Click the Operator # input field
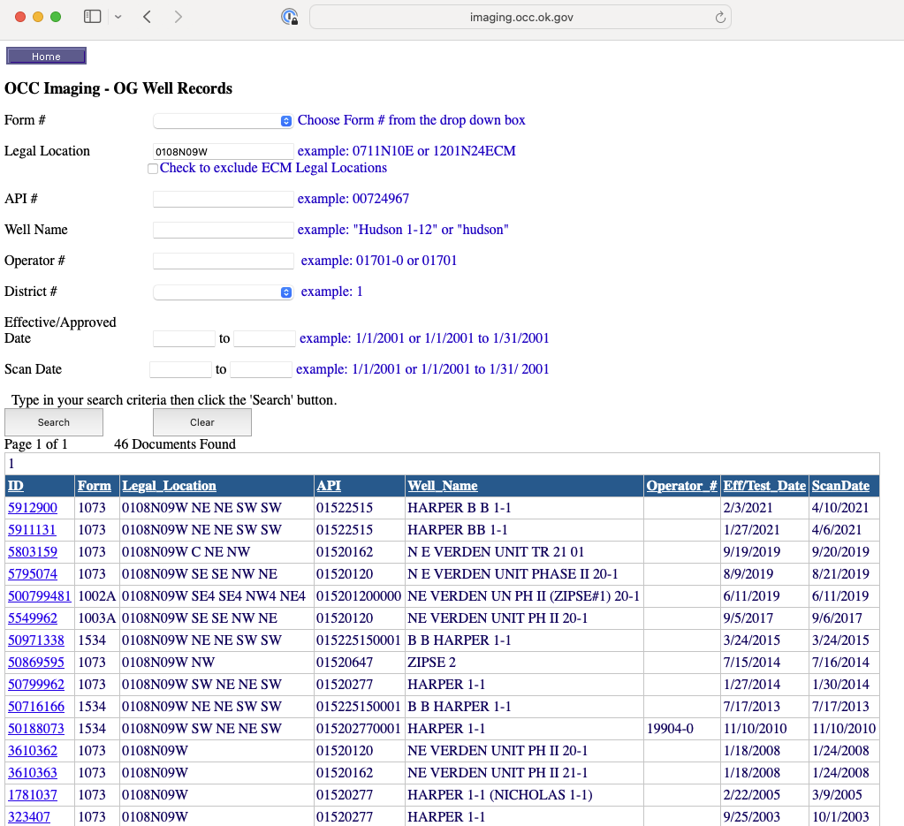This screenshot has width=904, height=826. click(x=223, y=261)
